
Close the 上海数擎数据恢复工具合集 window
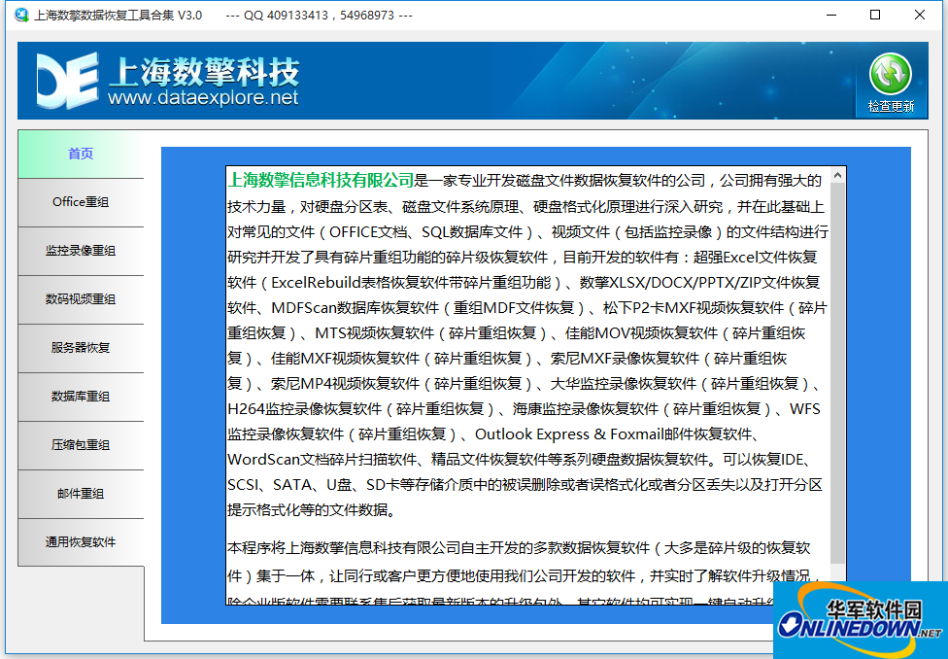coord(920,16)
